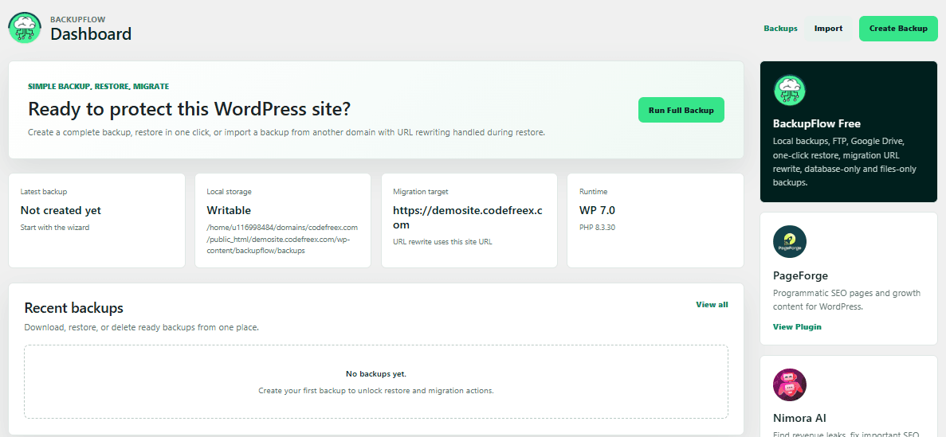Click the hero description about complete backup
The image size is (946, 437).
pos(287,132)
